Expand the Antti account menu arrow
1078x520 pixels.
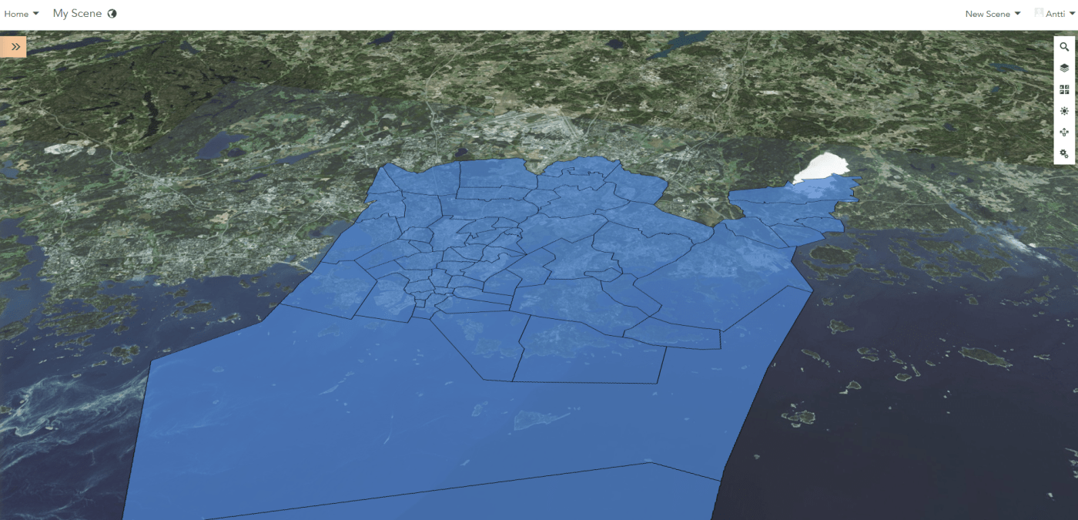1071,14
